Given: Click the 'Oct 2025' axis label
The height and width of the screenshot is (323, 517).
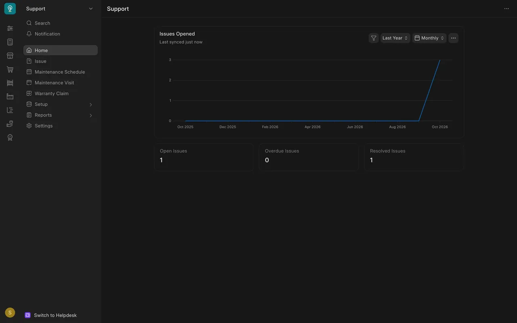Looking at the screenshot, I should pos(185,127).
